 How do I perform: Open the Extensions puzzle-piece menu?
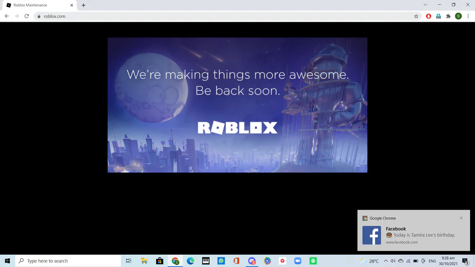[448, 16]
